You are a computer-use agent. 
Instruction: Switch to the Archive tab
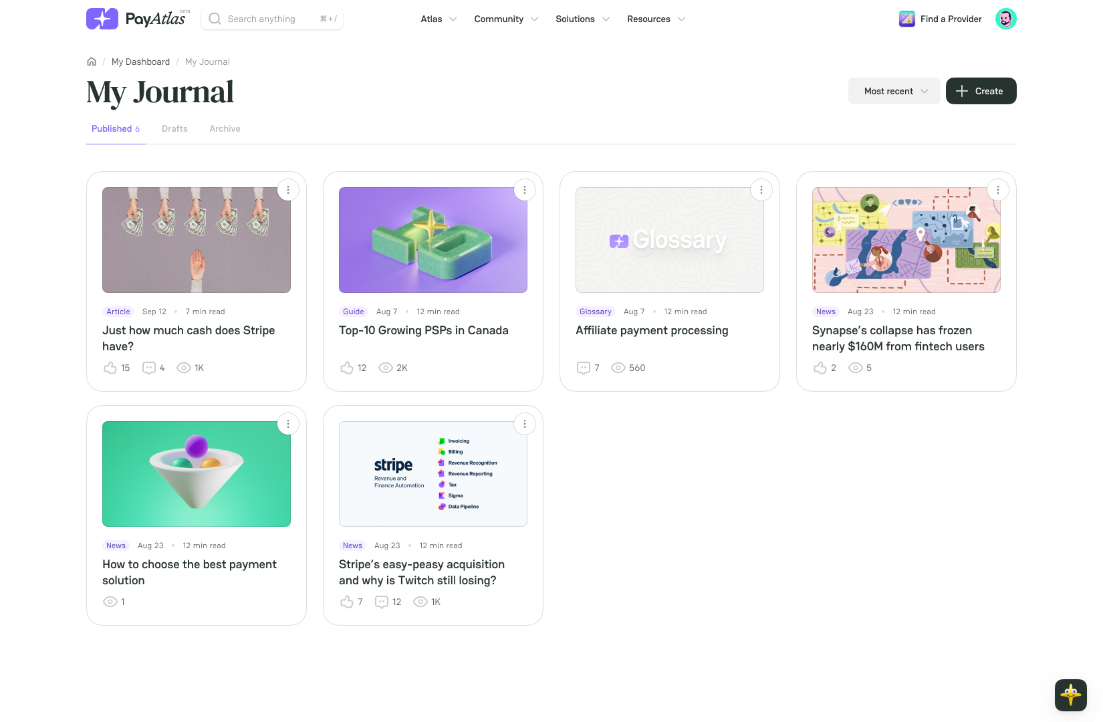[225, 128]
